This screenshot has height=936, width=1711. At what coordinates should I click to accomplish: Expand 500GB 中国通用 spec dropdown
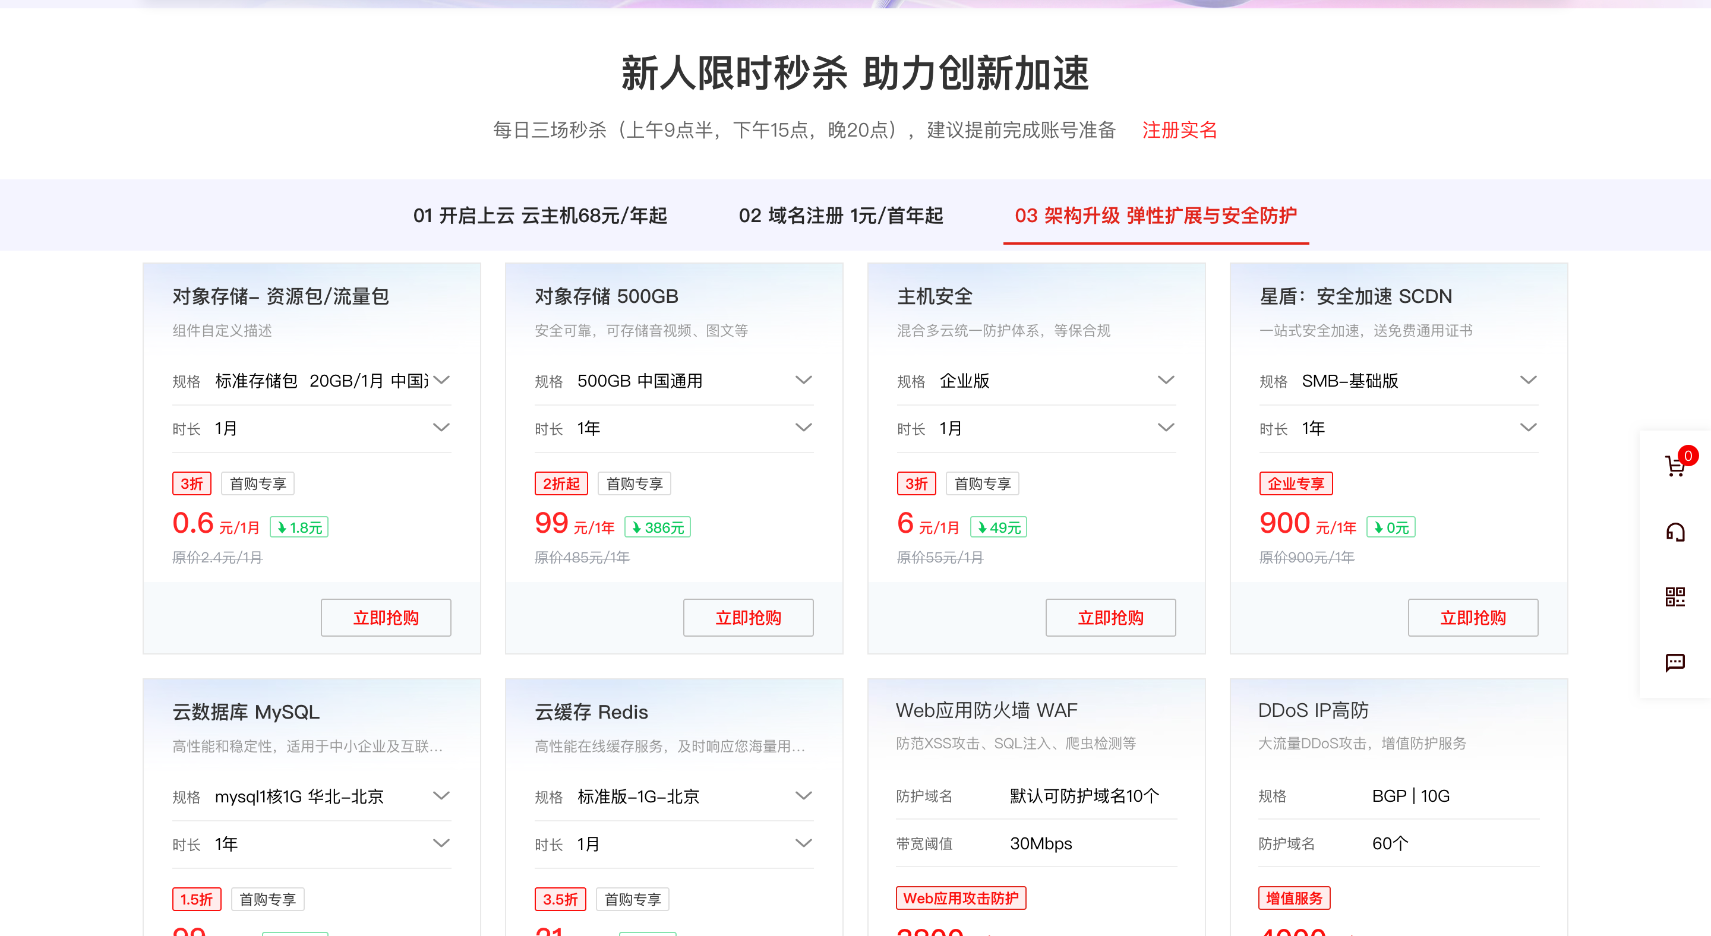(x=804, y=380)
